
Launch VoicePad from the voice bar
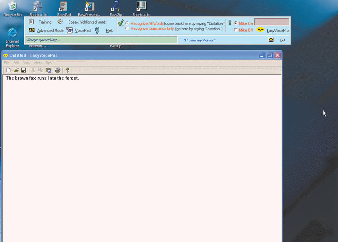coord(83,30)
